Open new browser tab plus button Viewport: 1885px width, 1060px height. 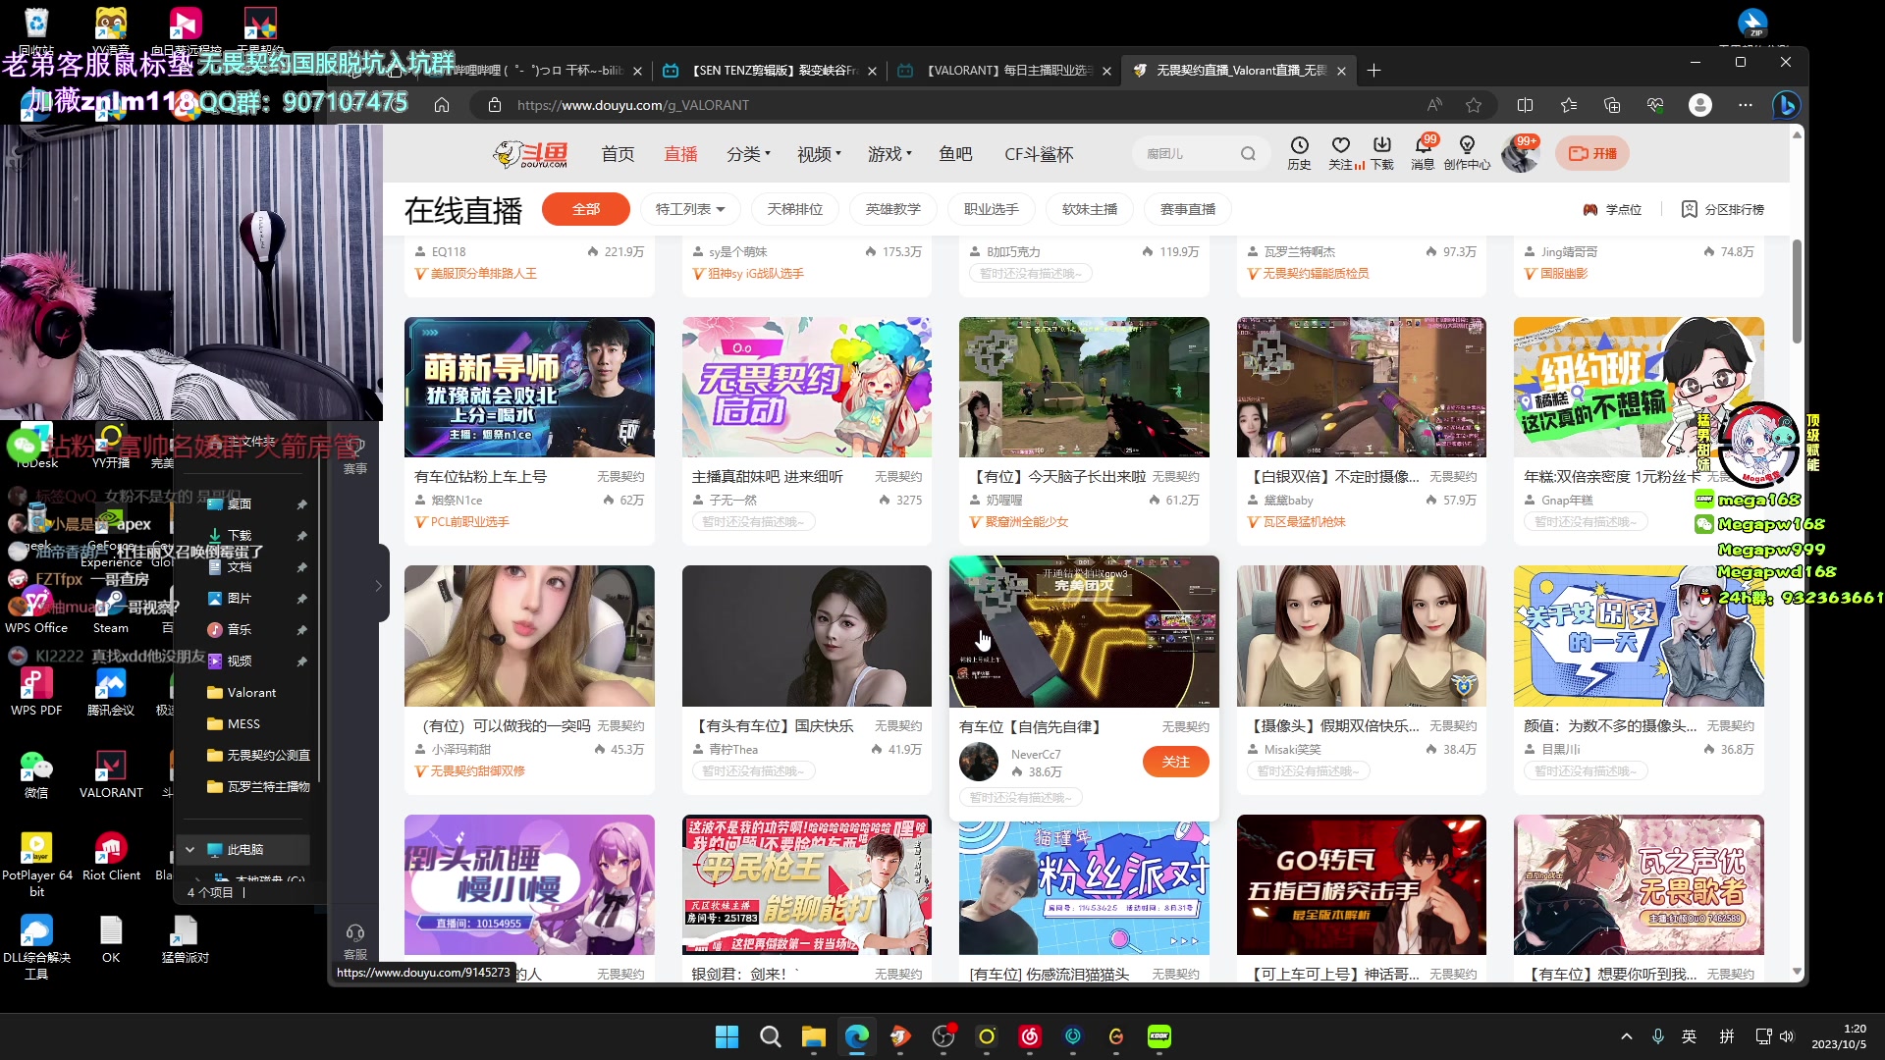pos(1373,71)
